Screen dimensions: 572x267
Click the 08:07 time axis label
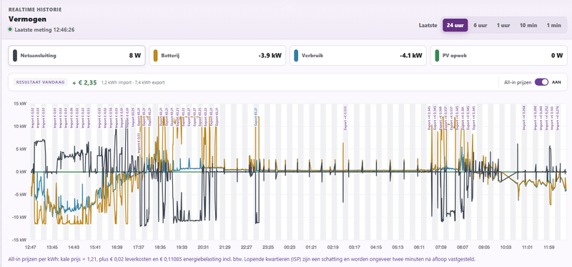point(463,247)
